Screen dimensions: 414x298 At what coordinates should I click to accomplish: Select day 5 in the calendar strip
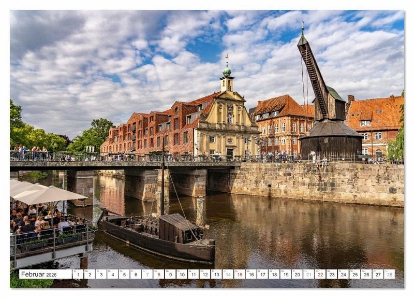pyautogui.click(x=124, y=274)
